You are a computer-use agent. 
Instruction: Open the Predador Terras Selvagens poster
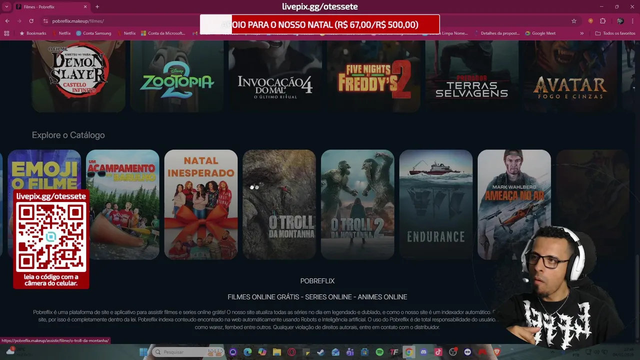coord(471,76)
